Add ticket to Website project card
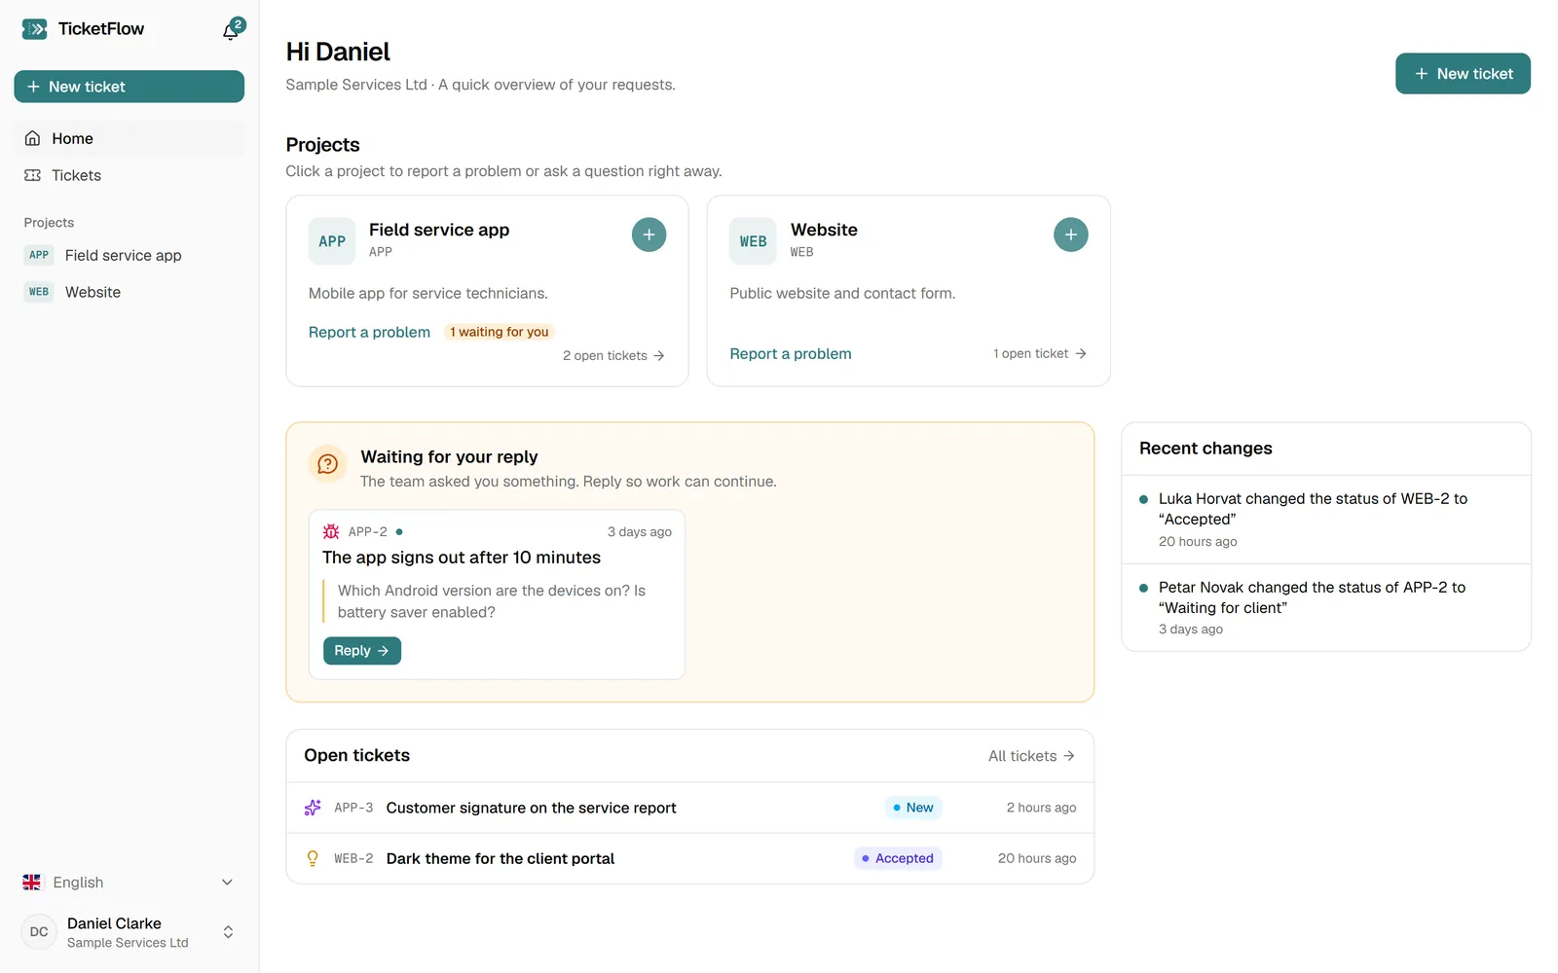Image resolution: width=1558 pixels, height=973 pixels. click(x=1070, y=234)
